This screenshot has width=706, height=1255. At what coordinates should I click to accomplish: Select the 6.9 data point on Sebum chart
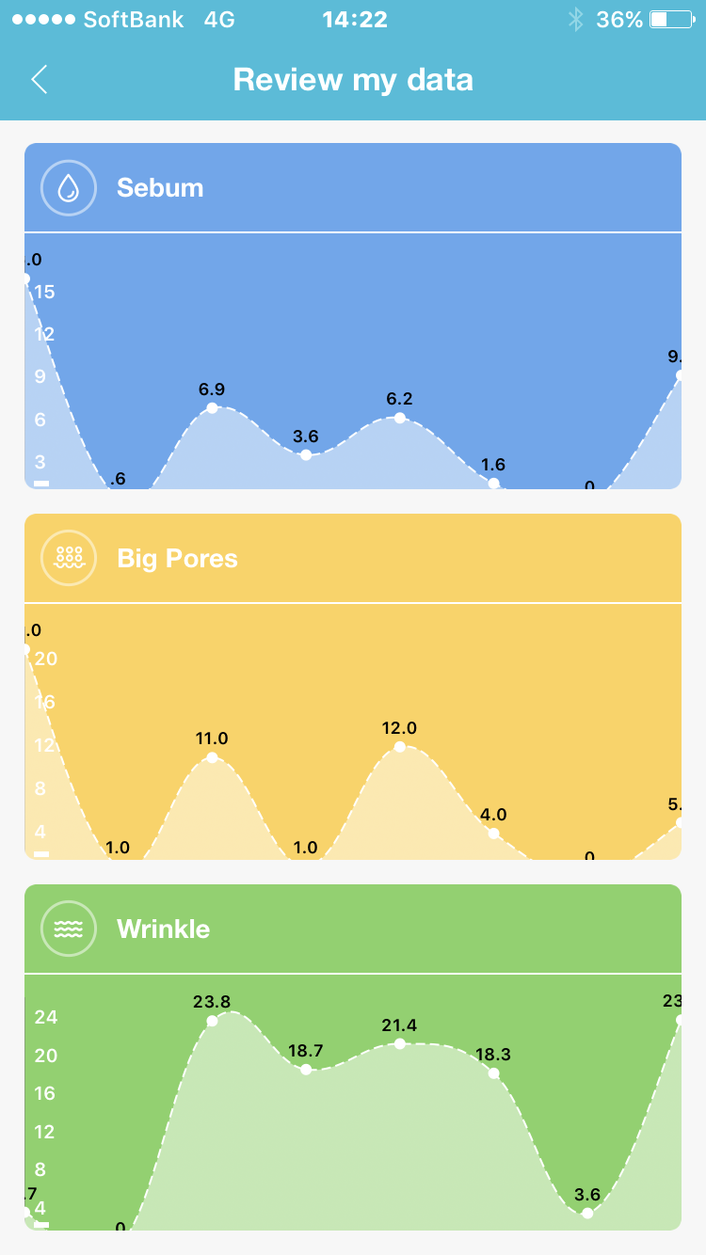pyautogui.click(x=212, y=407)
